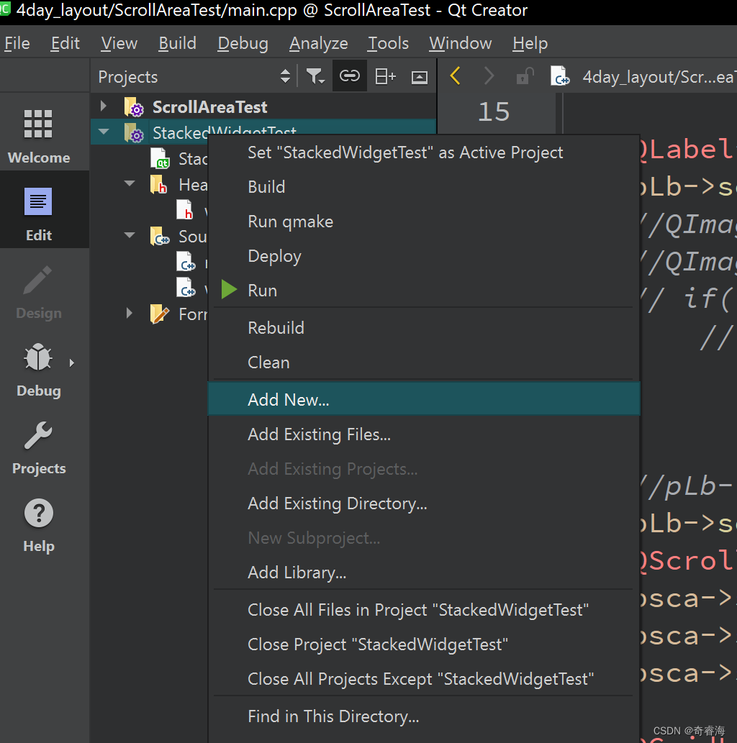Set StackedWidgetTest as Active Project
Viewport: 737px width, 743px height.
pos(424,152)
